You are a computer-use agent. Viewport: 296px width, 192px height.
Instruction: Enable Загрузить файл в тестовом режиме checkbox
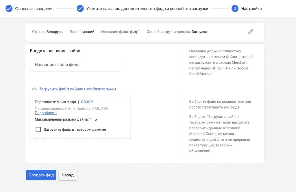pyautogui.click(x=38, y=129)
